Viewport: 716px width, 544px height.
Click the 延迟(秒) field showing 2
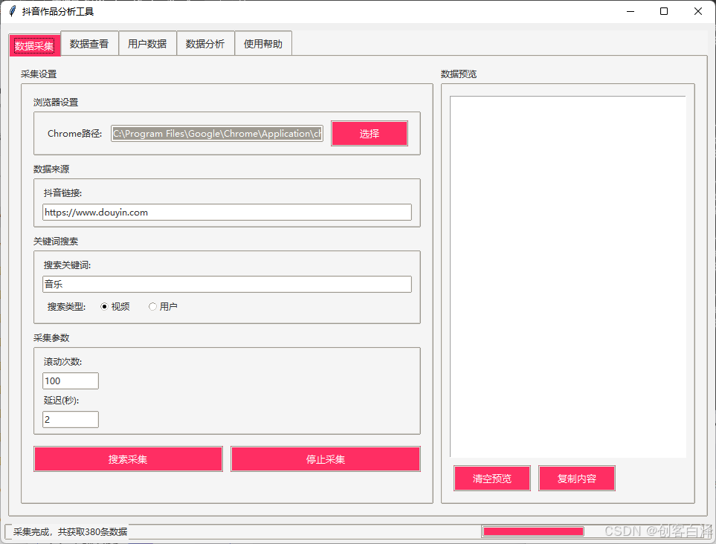pos(71,419)
